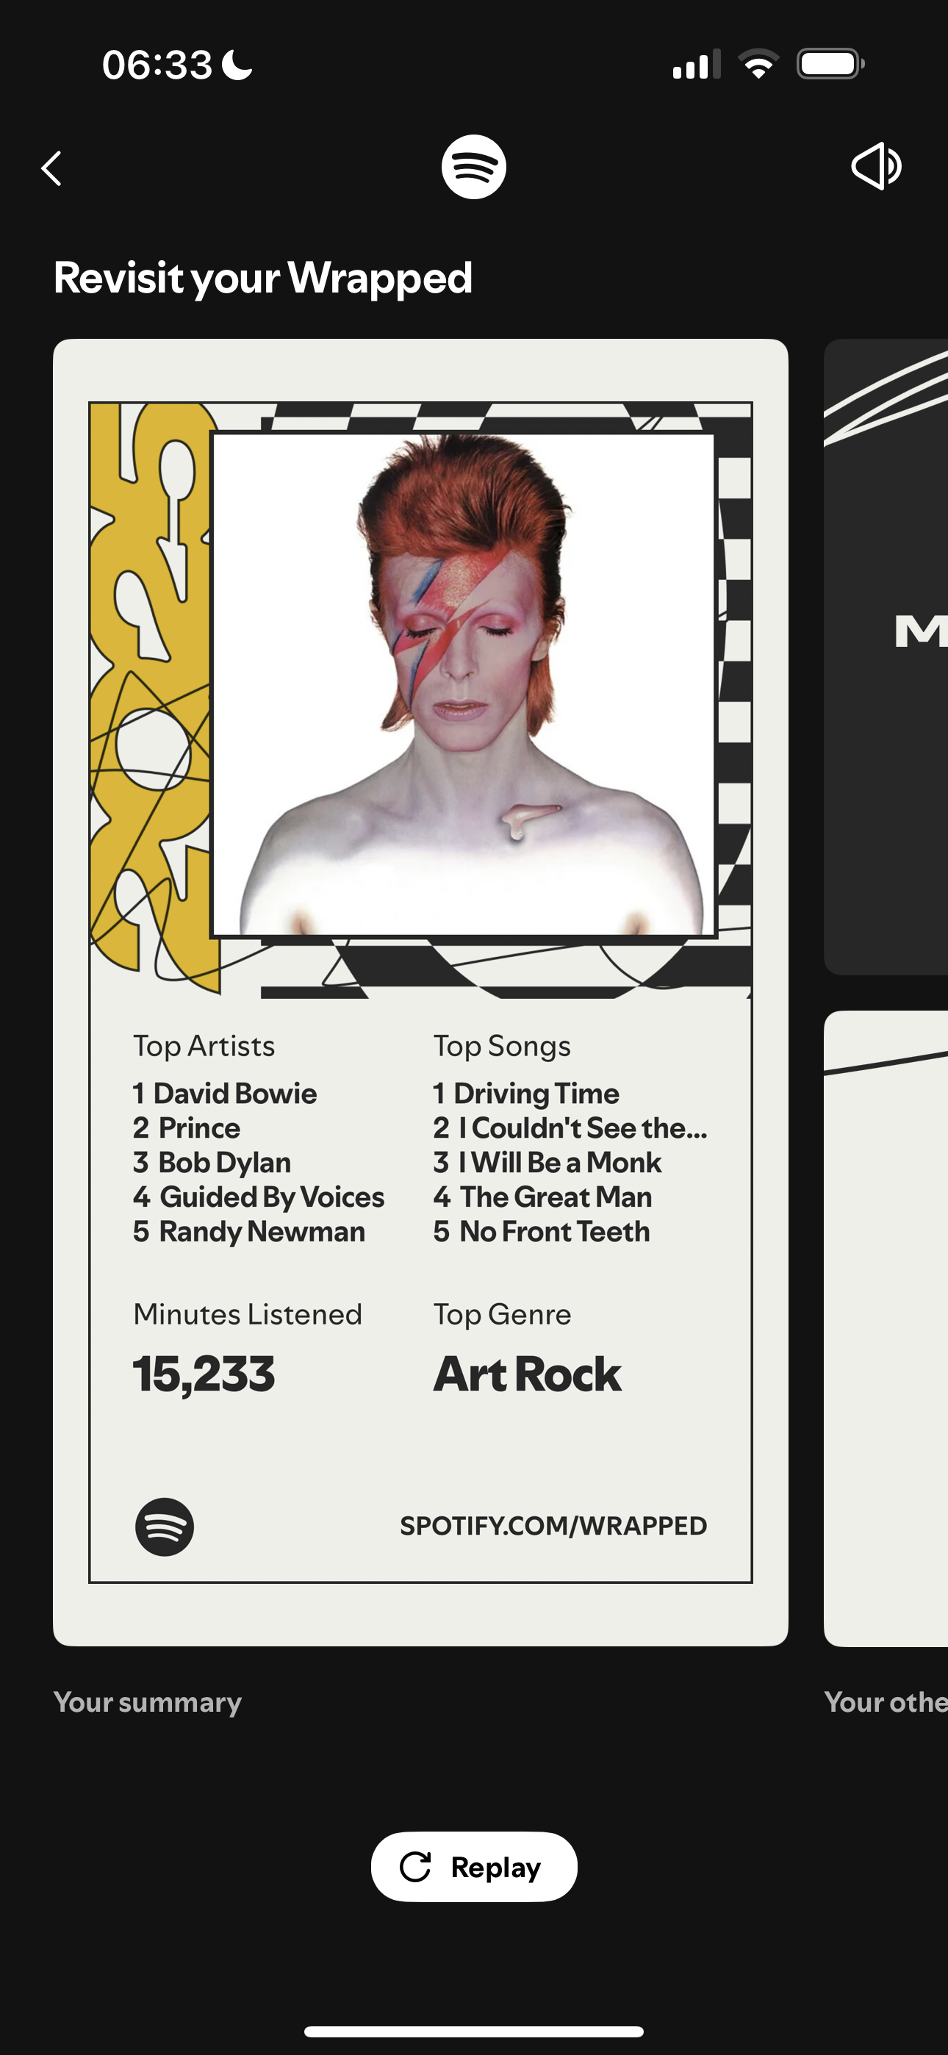This screenshot has width=948, height=2055.
Task: Tap the Art Rock top genre
Action: click(x=527, y=1374)
